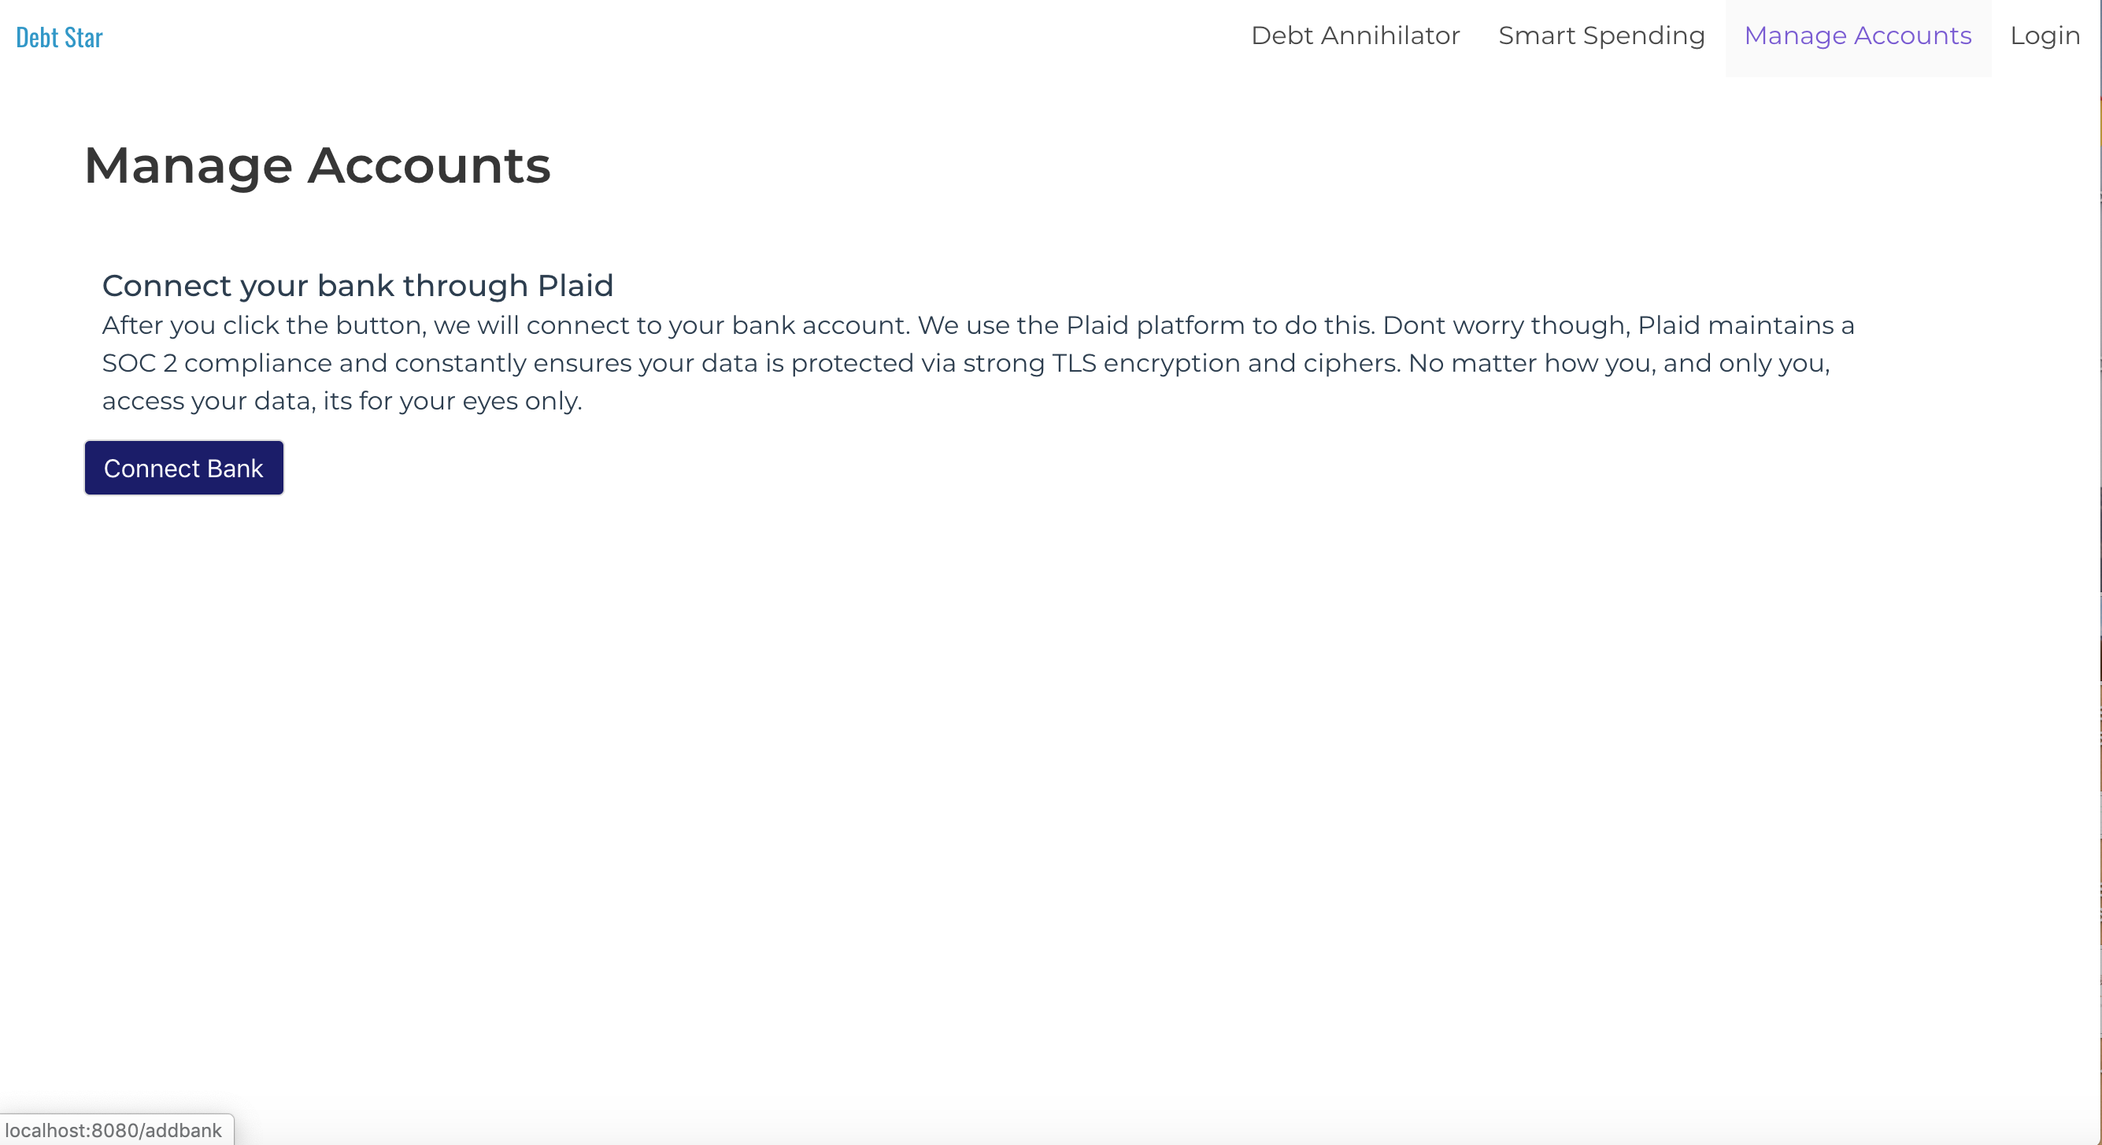Click the 'bank account' words in first line

[x=820, y=326]
